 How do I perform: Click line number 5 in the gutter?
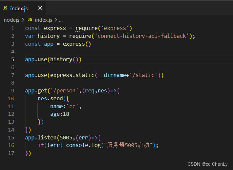click(12, 59)
